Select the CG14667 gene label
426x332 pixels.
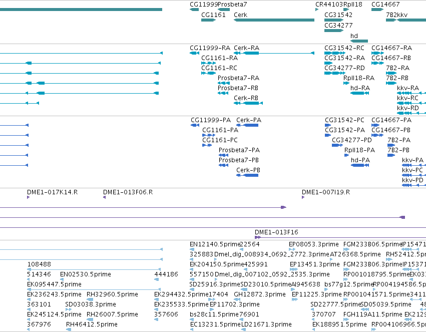click(x=385, y=5)
